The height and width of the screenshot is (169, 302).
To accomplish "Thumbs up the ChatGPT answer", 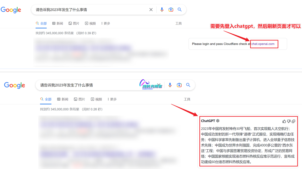I will point(284,121).
